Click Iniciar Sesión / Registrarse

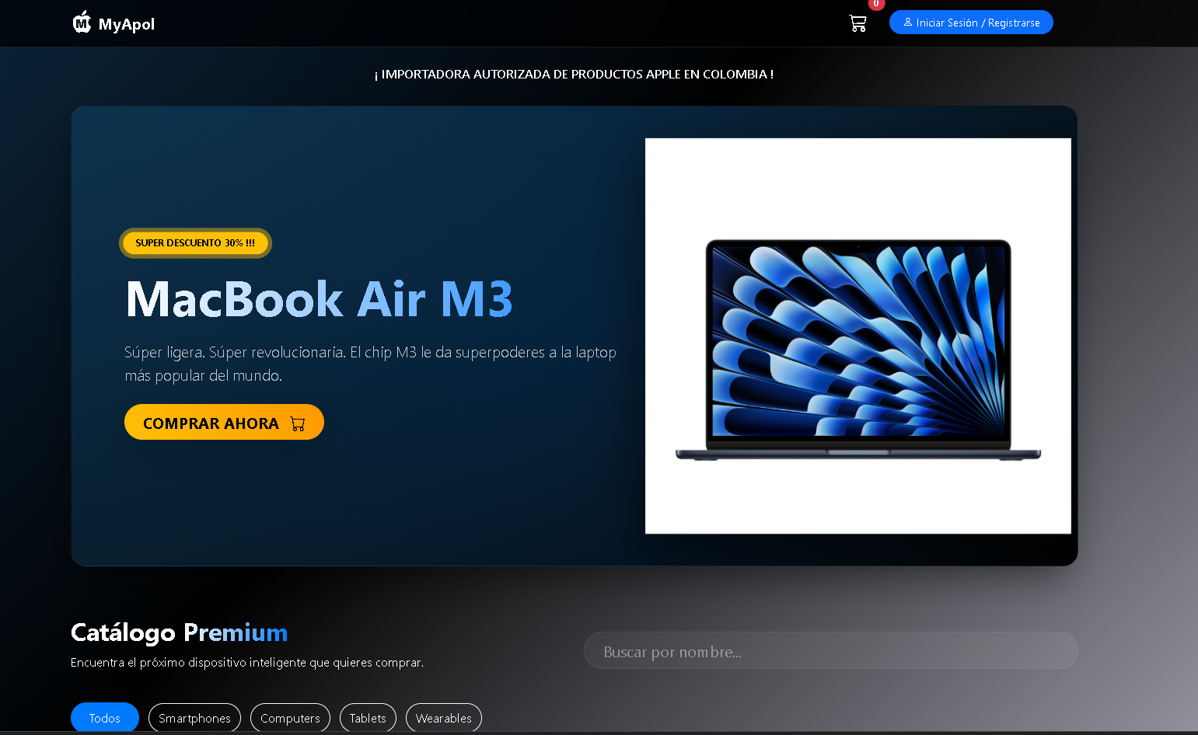click(x=971, y=22)
